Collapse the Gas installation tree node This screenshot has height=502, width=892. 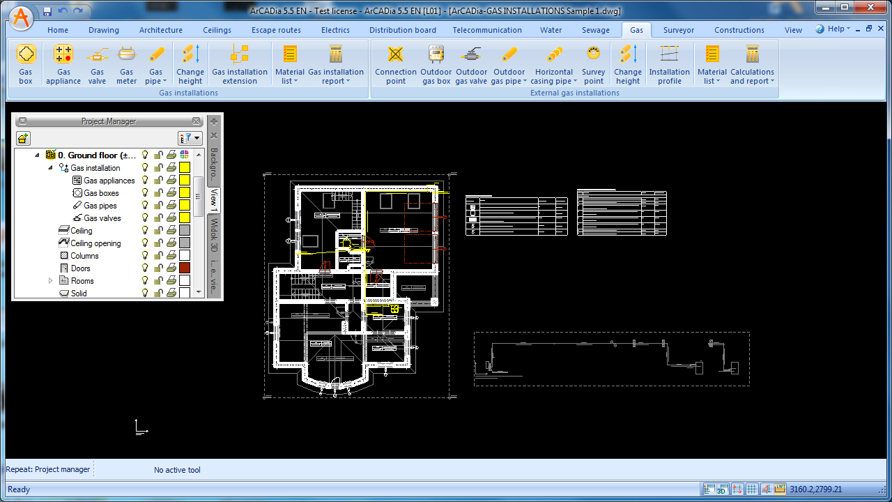point(50,168)
